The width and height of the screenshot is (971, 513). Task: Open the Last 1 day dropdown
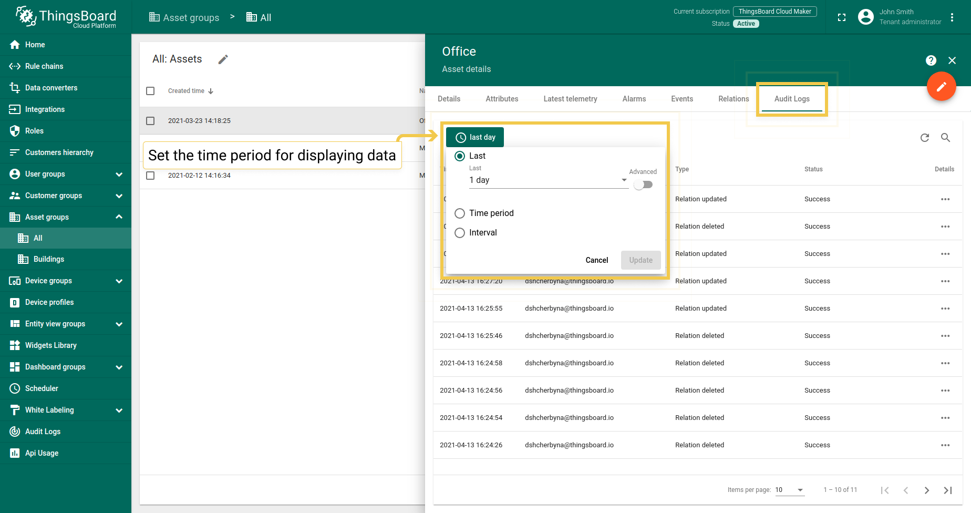(549, 180)
